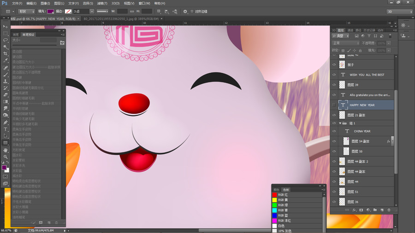Image resolution: width=415 pixels, height=233 pixels.
Task: Switch to the 画笔 tab
Action: pos(16,35)
